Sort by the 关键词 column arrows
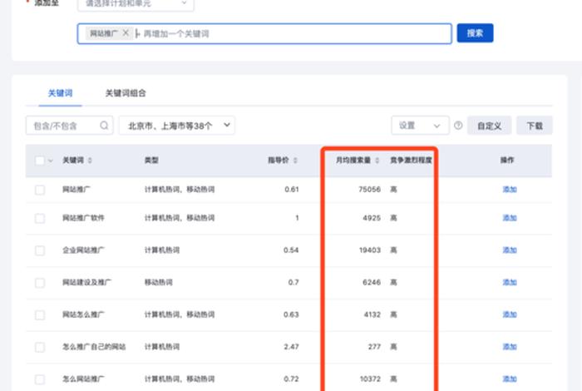This screenshot has width=582, height=391. tap(90, 161)
